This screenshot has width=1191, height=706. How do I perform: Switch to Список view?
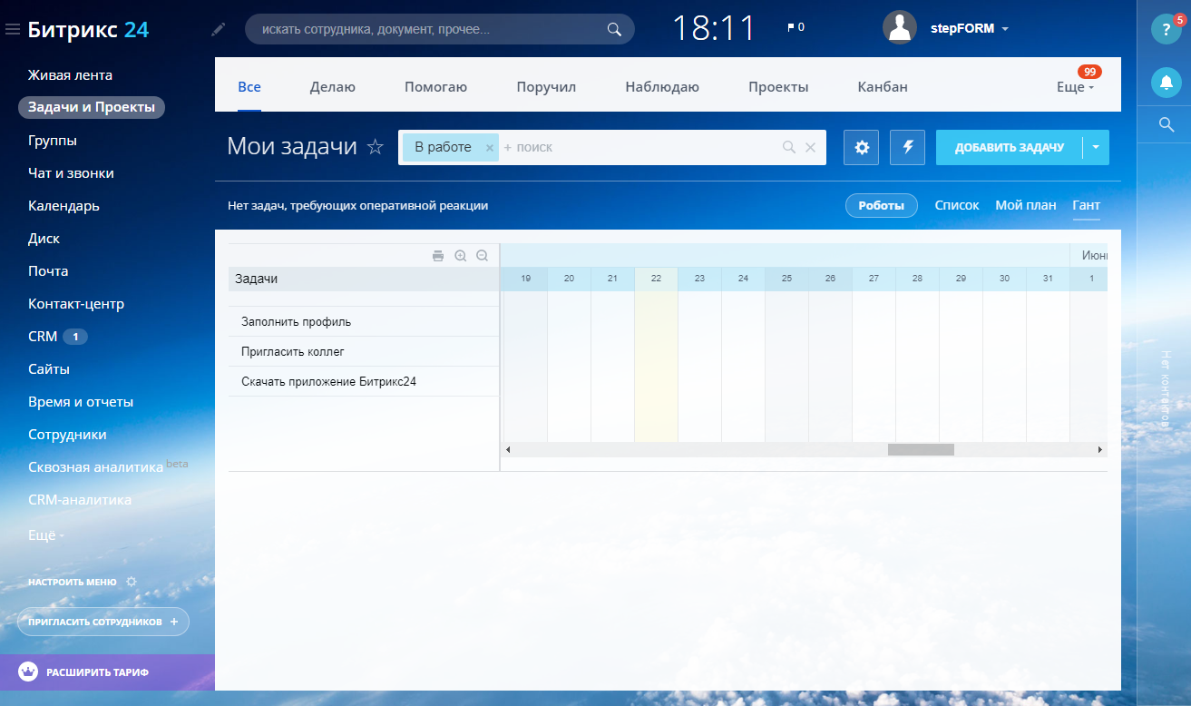957,205
